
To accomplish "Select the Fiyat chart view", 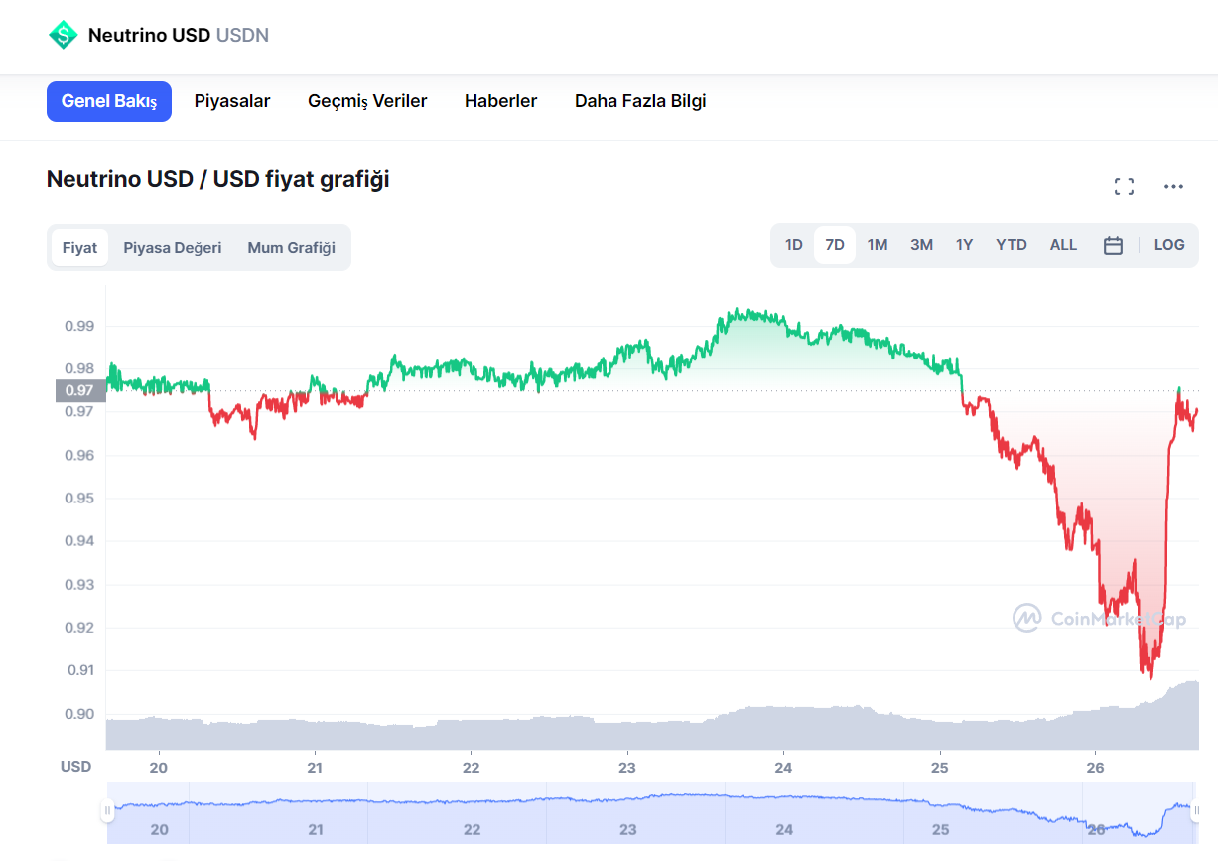I will pos(79,248).
